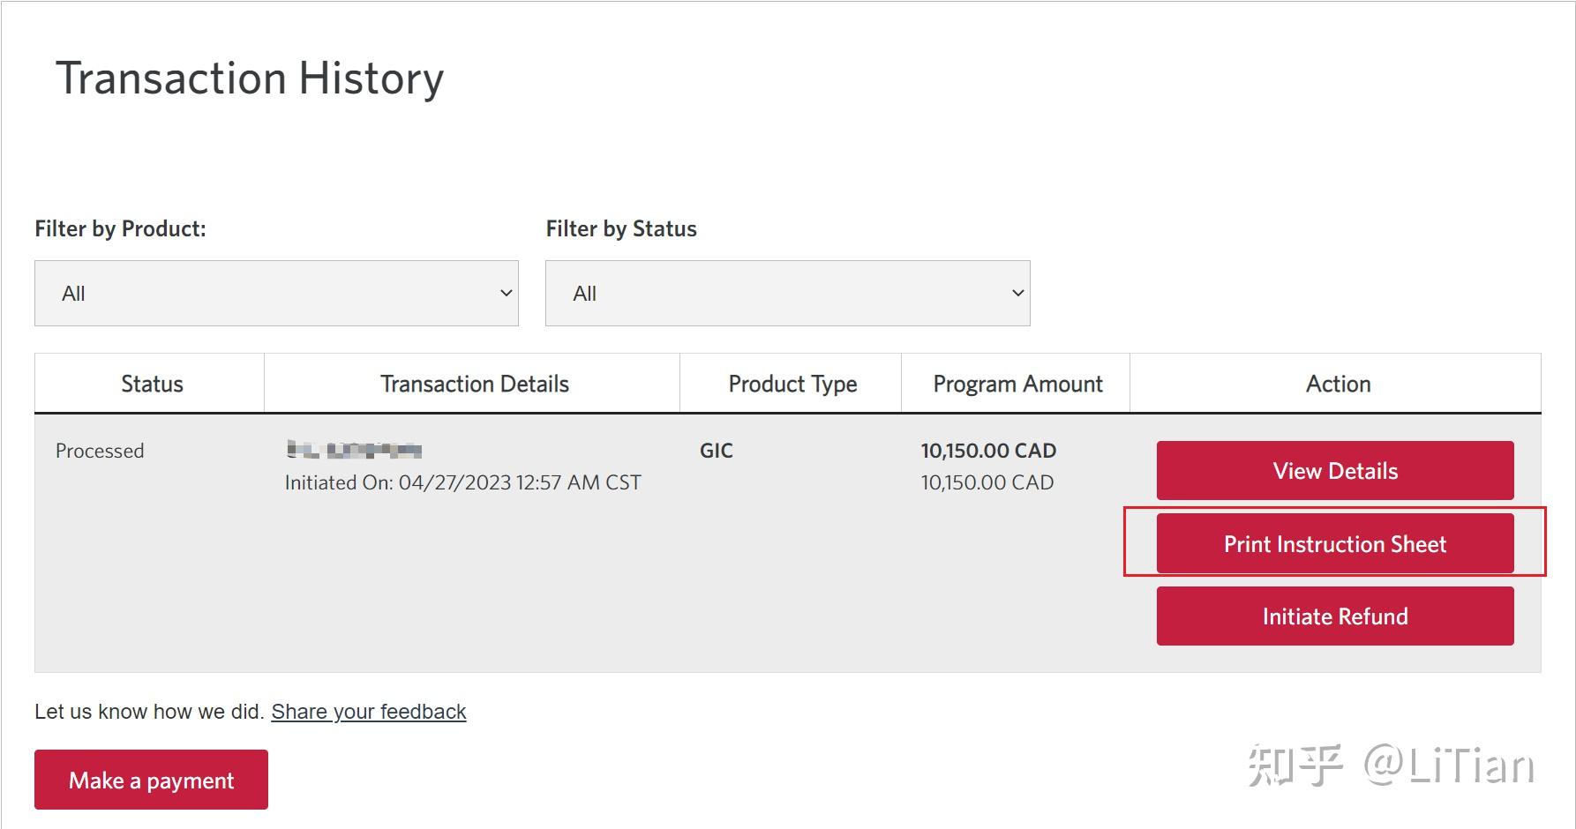1576x829 pixels.
Task: Start a refund with Initiate Refund
Action: point(1334,616)
